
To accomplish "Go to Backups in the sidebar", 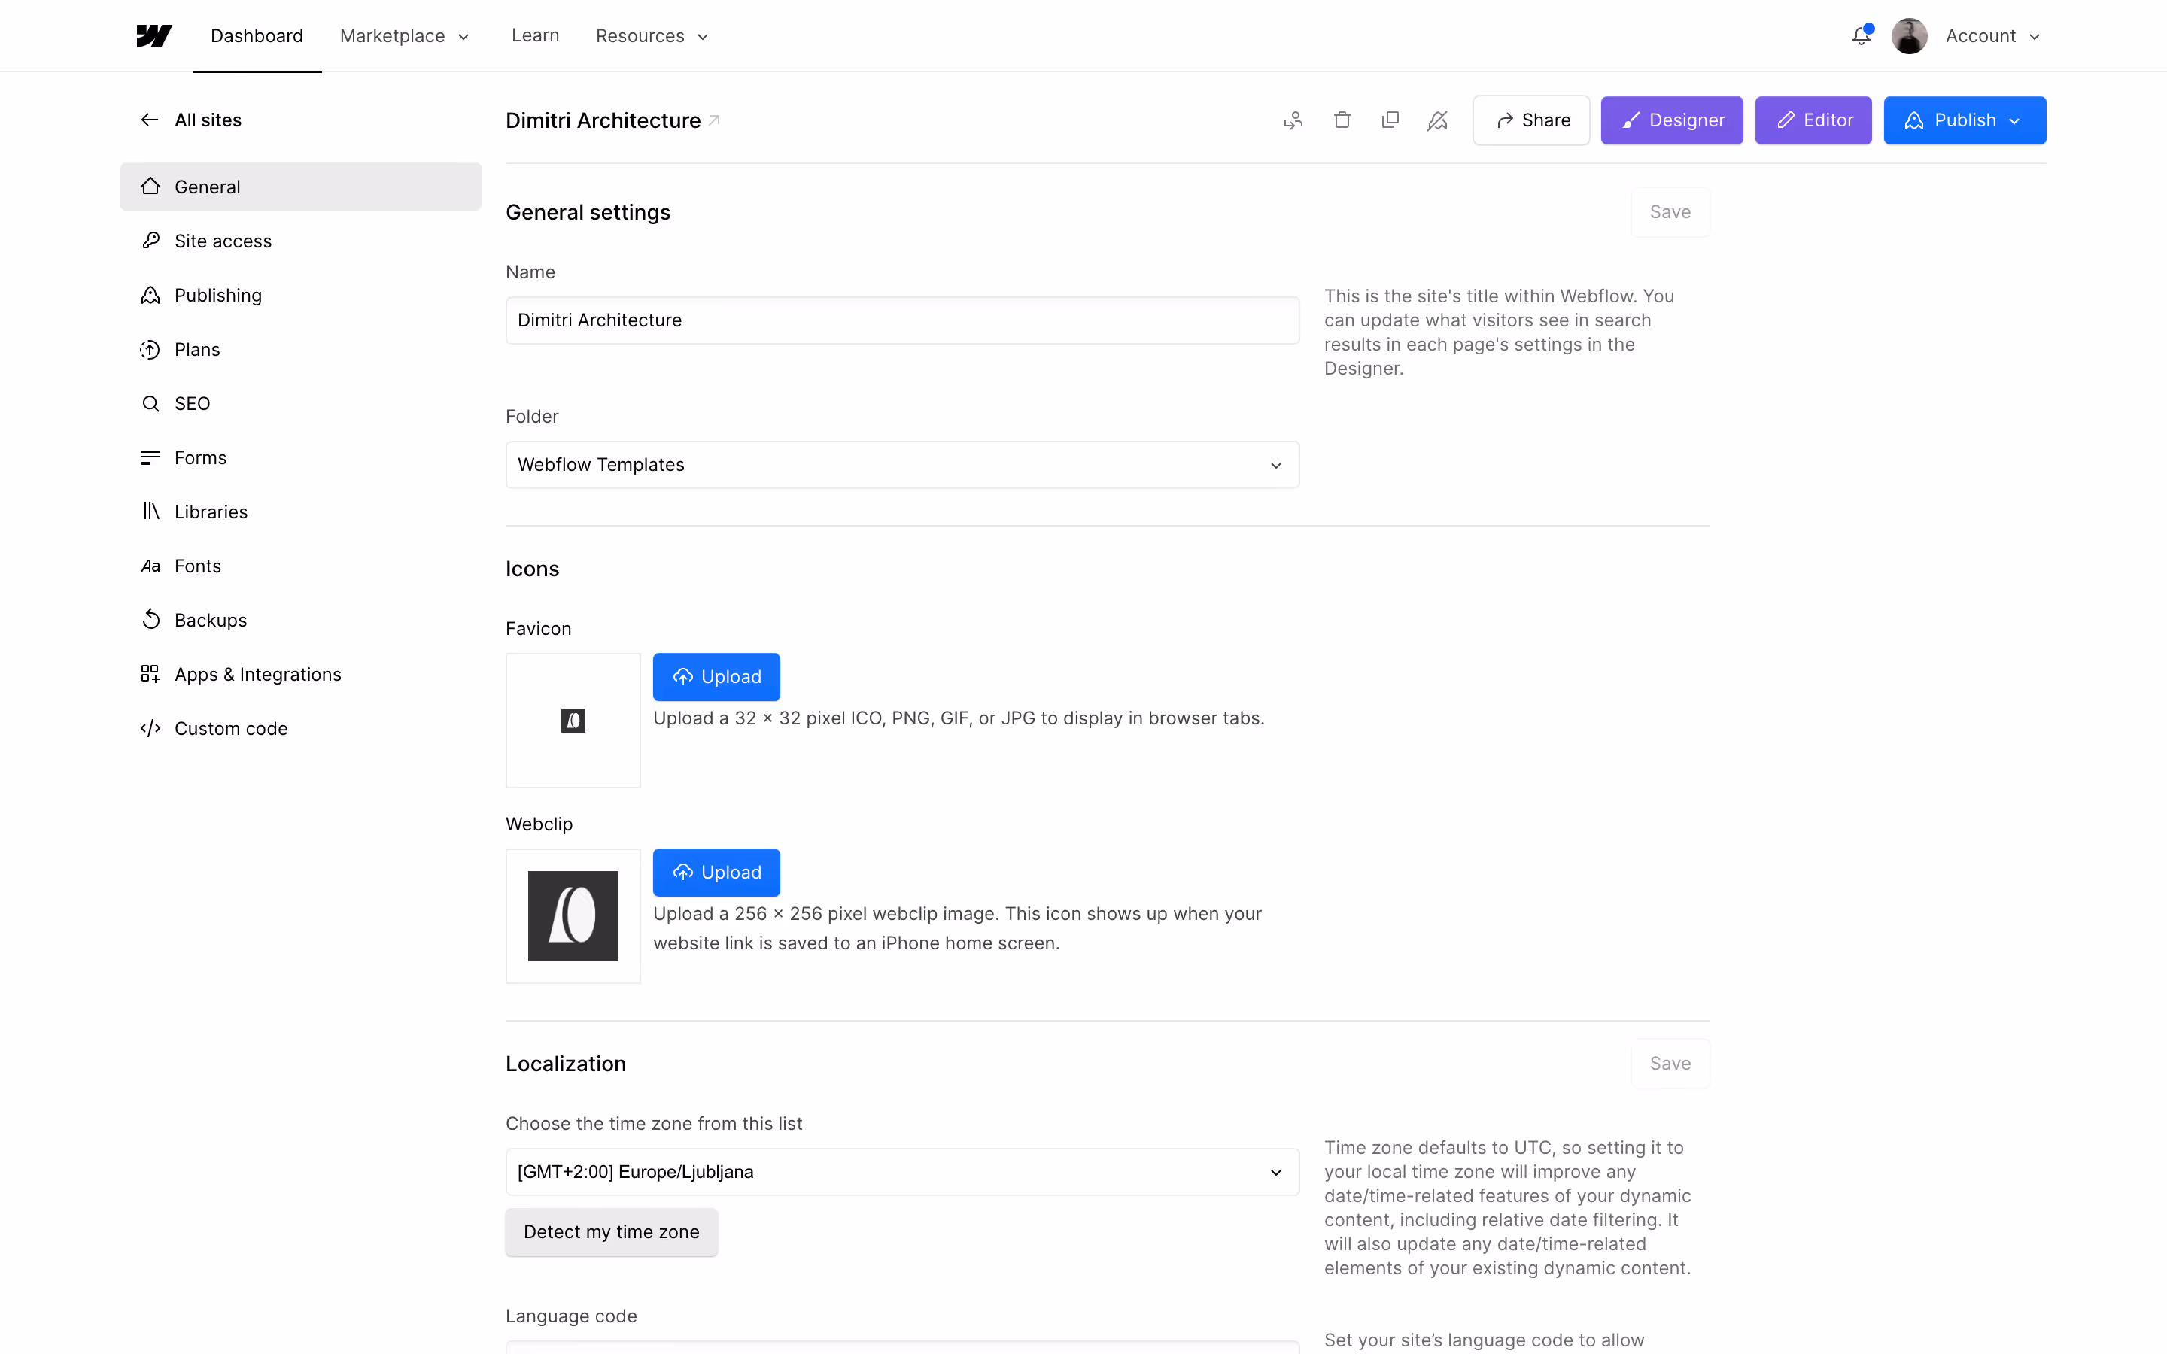I will point(211,619).
